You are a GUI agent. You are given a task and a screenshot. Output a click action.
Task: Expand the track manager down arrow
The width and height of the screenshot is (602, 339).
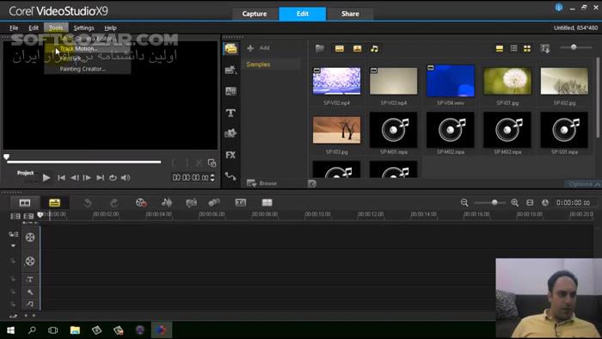tap(13, 245)
